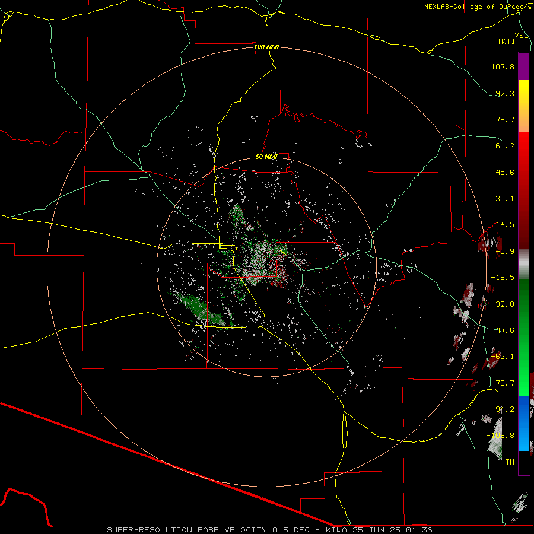Viewport: 534px width, 534px height.
Task: Click the VEL legend title
Action: (x=521, y=36)
